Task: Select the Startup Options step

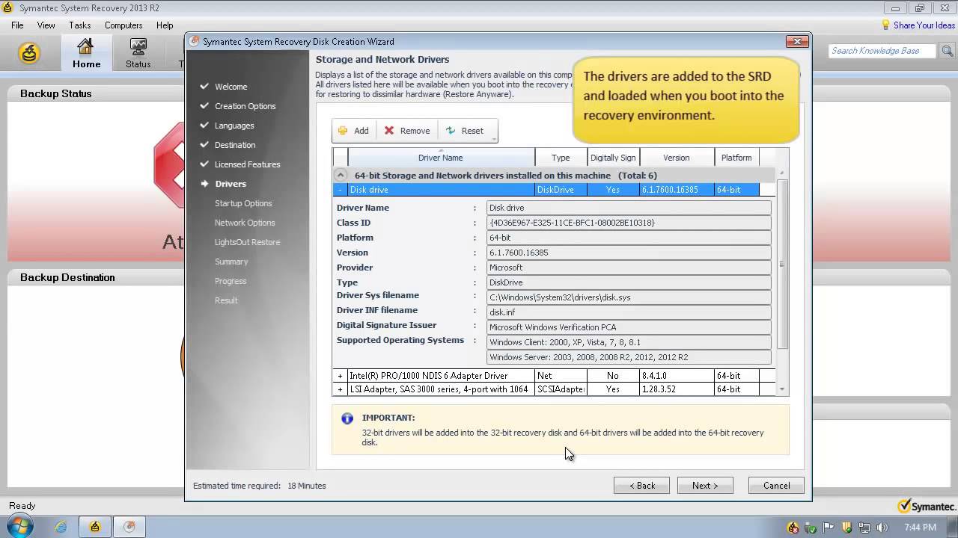Action: pyautogui.click(x=243, y=203)
